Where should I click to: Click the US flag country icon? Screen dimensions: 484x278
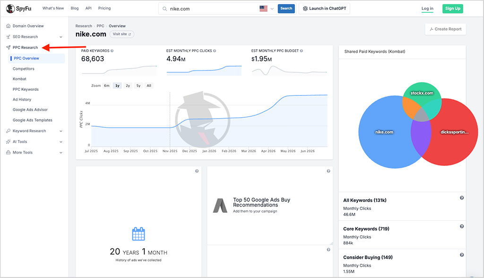263,9
